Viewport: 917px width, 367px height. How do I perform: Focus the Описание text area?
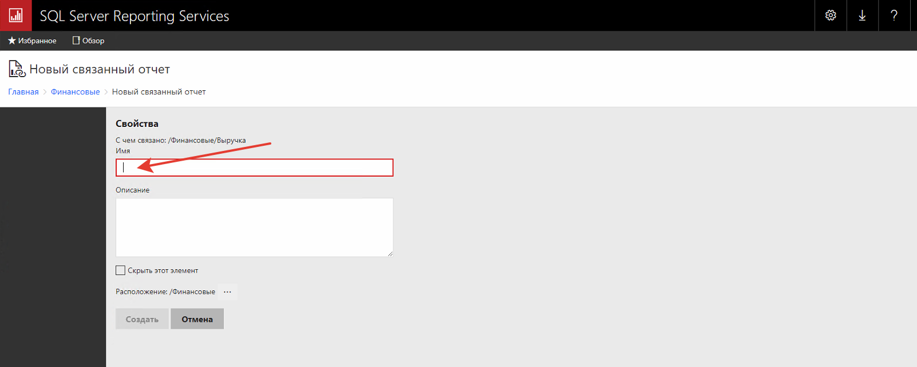[x=255, y=228]
